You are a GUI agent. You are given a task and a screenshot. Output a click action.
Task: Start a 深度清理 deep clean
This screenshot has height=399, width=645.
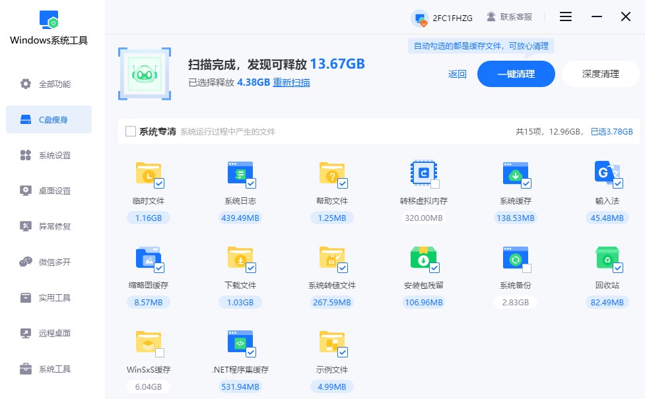(x=599, y=74)
